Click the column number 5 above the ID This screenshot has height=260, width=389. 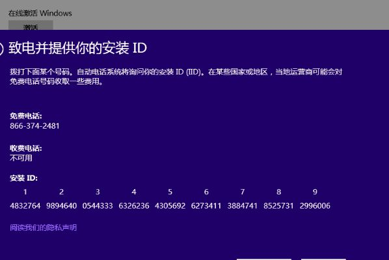click(x=170, y=192)
